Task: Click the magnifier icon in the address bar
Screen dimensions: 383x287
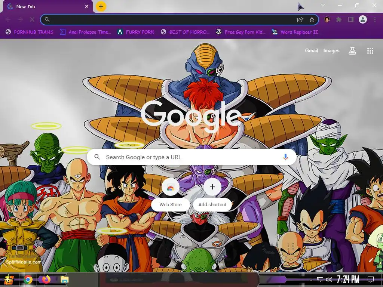Action: pos(47,19)
